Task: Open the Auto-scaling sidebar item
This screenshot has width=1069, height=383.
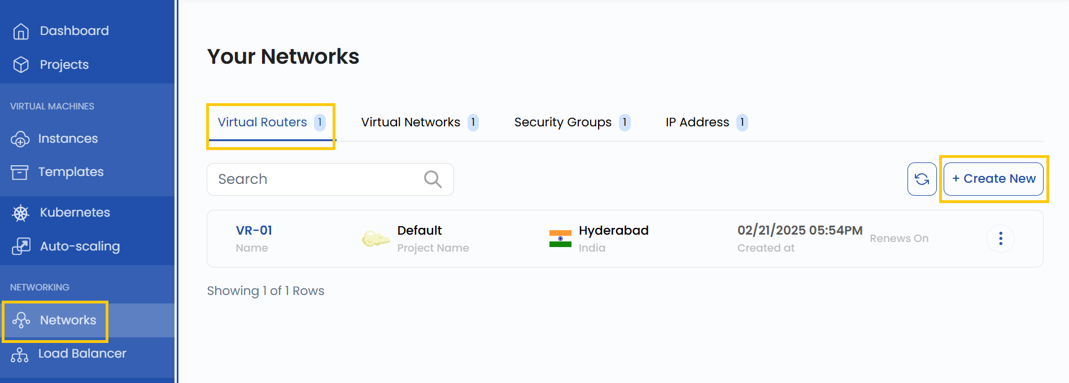Action: pos(80,246)
